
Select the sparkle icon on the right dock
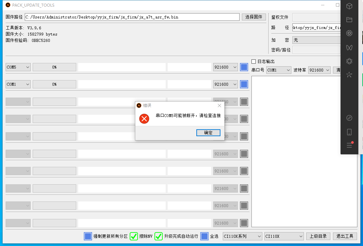click(349, 75)
